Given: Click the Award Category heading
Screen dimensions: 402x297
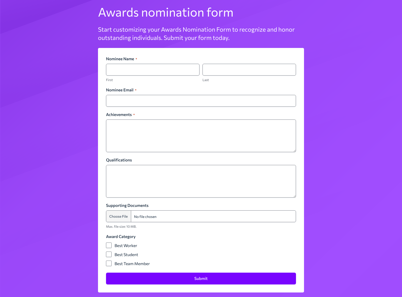Looking at the screenshot, I should [x=121, y=236].
